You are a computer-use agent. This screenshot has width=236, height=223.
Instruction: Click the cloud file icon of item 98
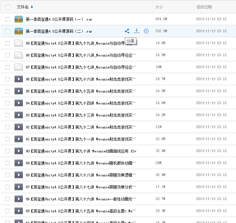pos(19,55)
